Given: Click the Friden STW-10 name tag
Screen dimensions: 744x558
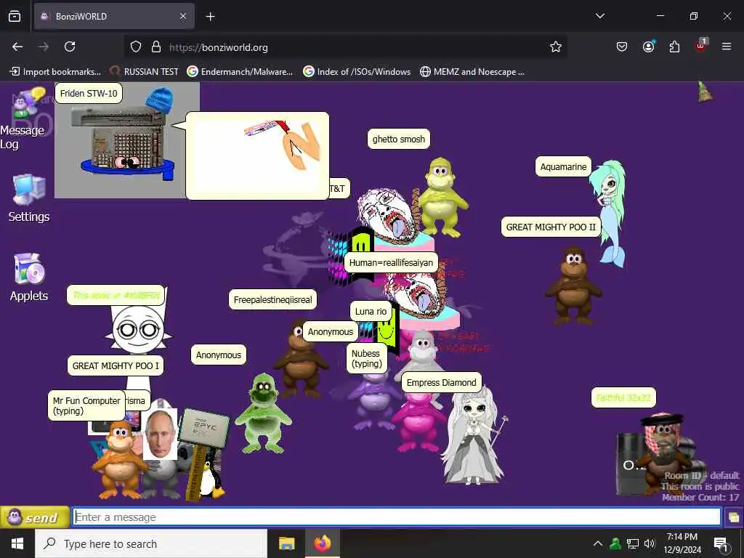Looking at the screenshot, I should 89,93.
